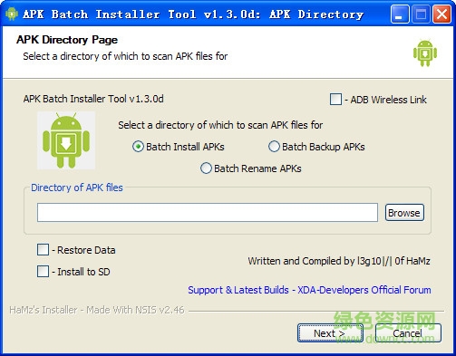Cancel the installer wizard
The image size is (456, 356).
click(x=408, y=333)
